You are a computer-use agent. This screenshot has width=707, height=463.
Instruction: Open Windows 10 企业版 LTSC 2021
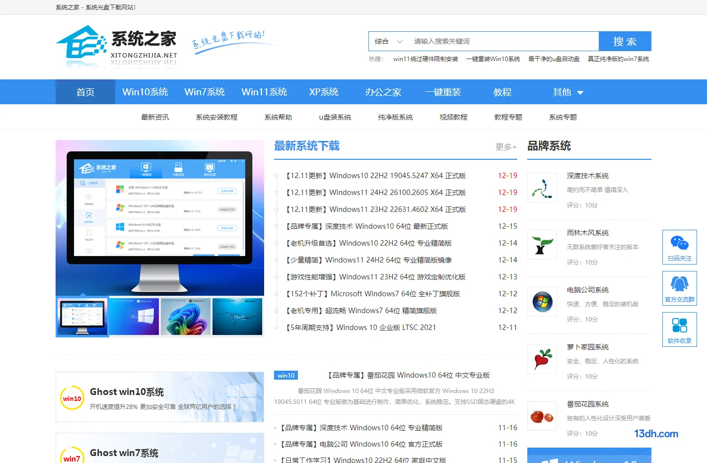pos(360,328)
